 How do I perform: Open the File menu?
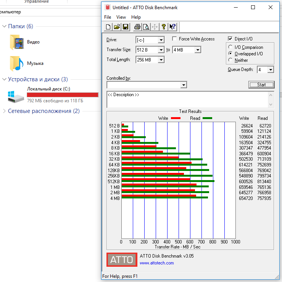click(108, 17)
